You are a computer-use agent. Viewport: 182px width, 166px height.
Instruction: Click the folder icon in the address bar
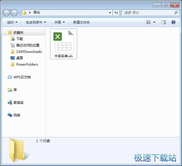(x=25, y=12)
